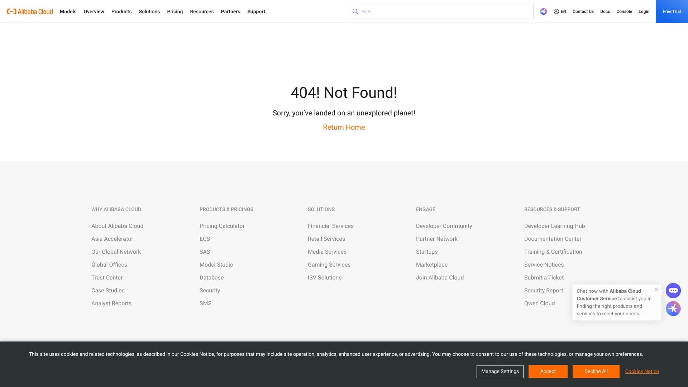Open Service Notices link
This screenshot has width=688, height=387.
544,265
